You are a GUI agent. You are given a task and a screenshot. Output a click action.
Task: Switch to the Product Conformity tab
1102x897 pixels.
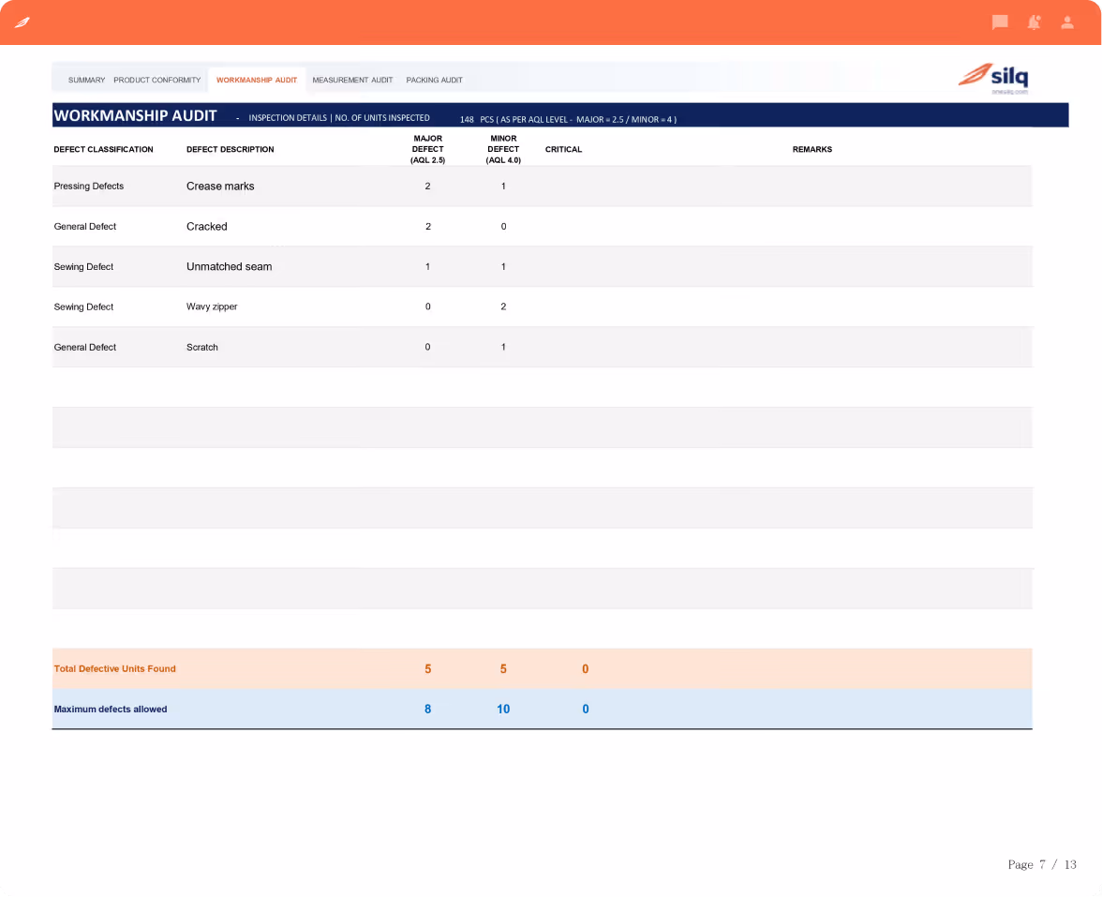(156, 81)
